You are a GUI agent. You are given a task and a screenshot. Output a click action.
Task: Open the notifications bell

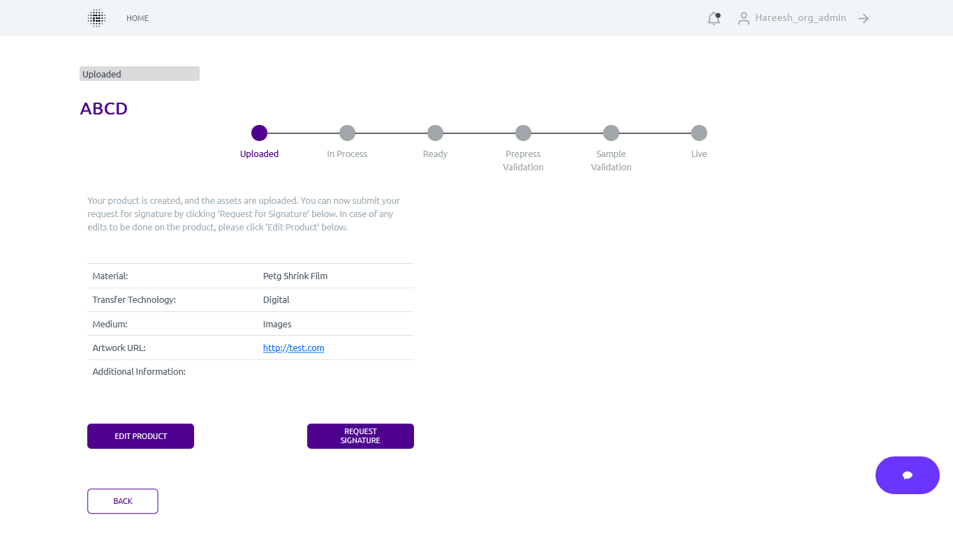(x=714, y=19)
